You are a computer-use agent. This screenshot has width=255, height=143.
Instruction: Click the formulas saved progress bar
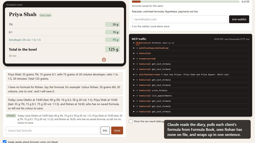pos(186,2)
